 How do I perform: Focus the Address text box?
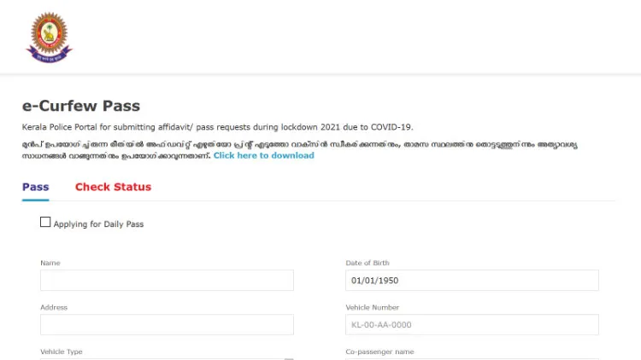(x=167, y=324)
